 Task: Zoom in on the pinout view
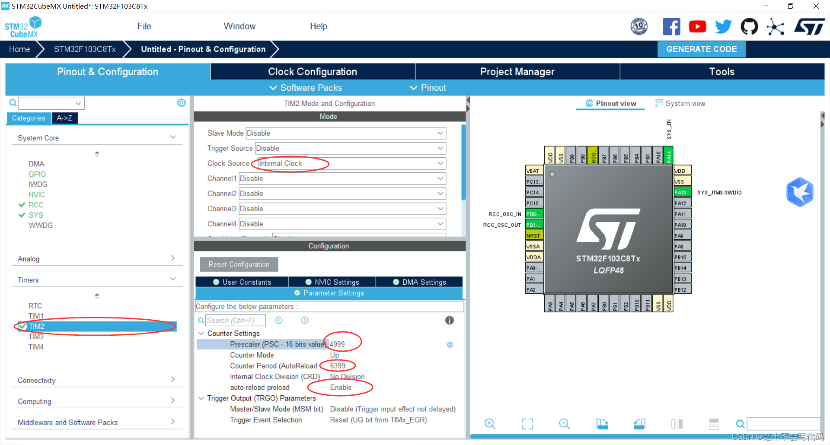click(490, 424)
